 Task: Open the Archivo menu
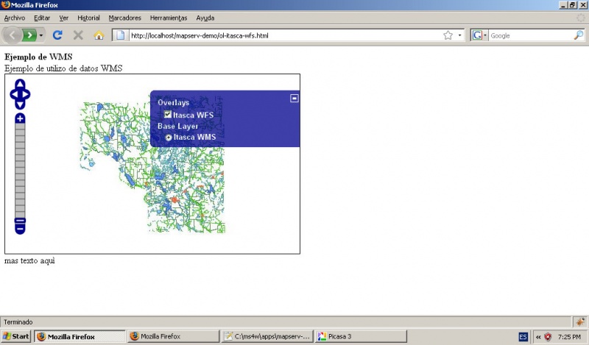click(15, 18)
